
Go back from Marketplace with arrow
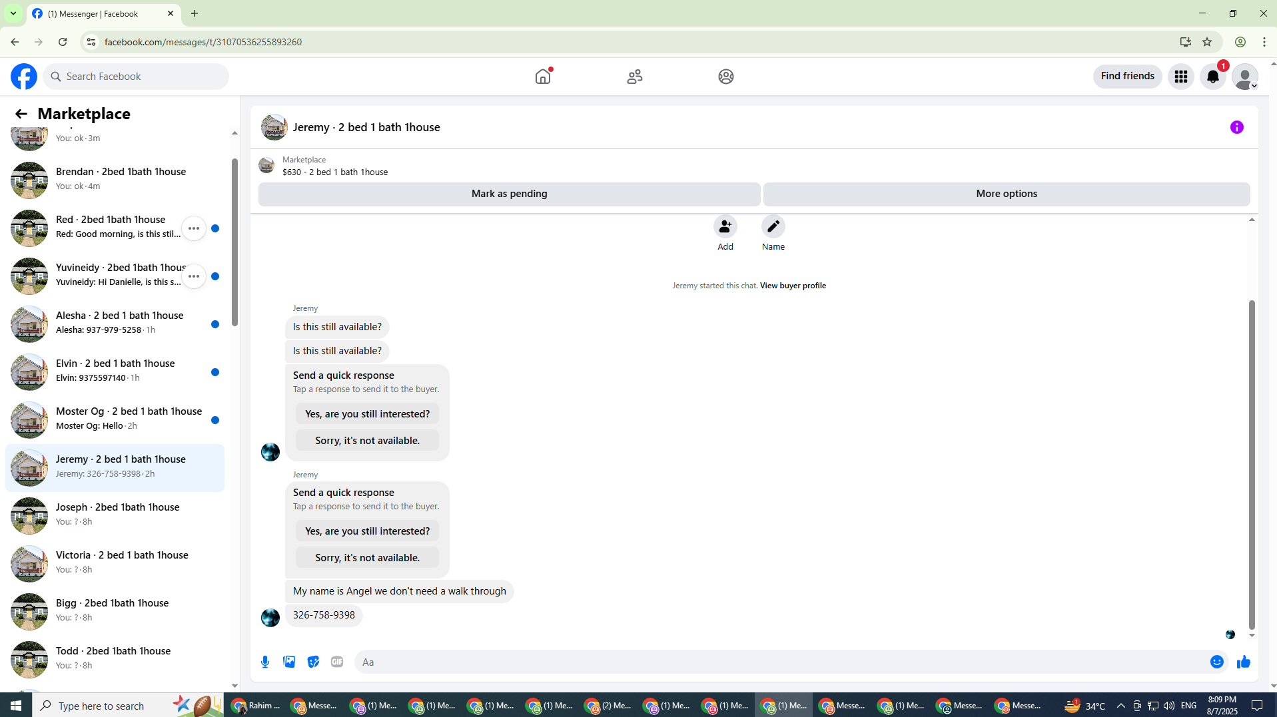(21, 114)
